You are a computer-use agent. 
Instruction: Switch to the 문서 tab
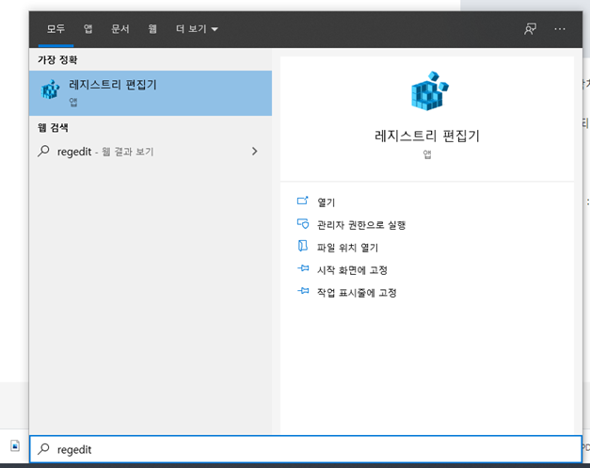click(x=120, y=29)
